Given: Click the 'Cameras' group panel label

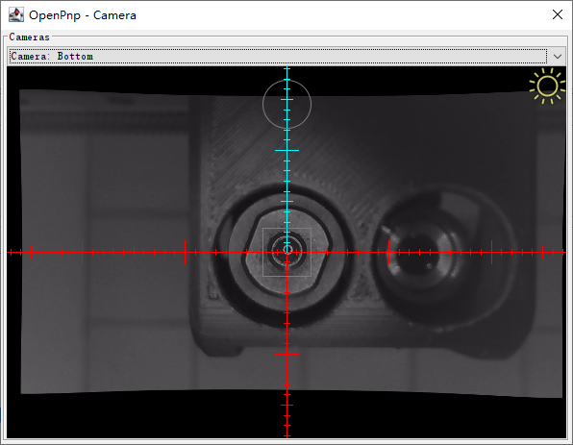Looking at the screenshot, I should click(x=29, y=37).
